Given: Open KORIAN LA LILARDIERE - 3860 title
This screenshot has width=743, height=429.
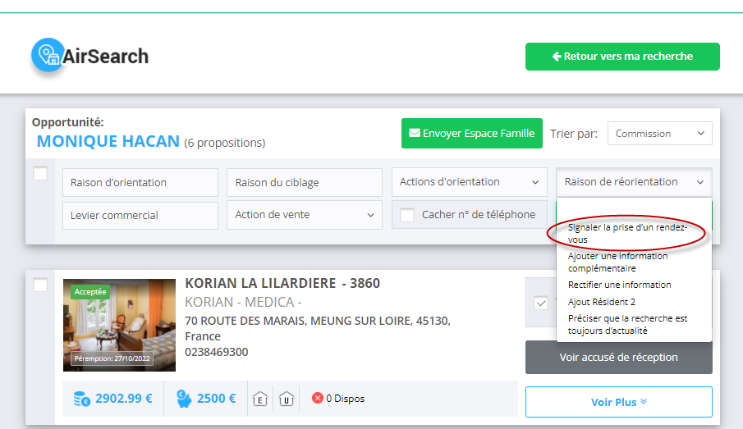Looking at the screenshot, I should tap(282, 283).
